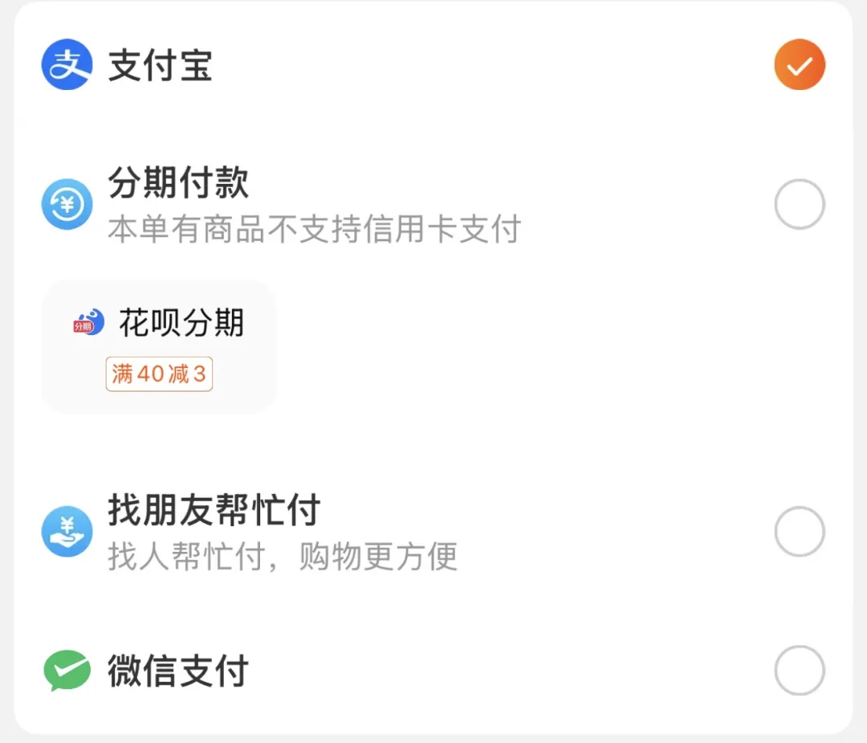Image resolution: width=867 pixels, height=743 pixels.
Task: Click the 支付宝 text label
Action: (x=160, y=64)
